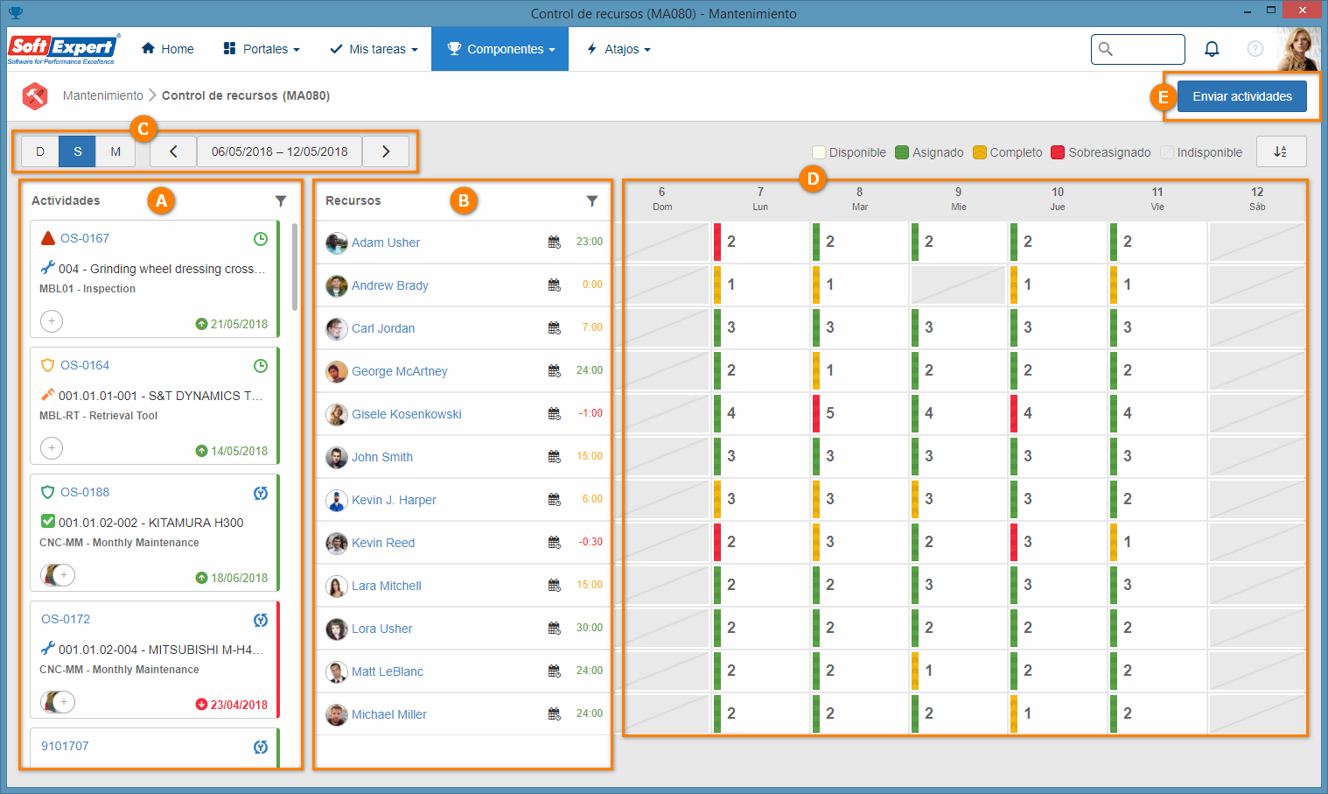Go to Home

click(x=168, y=49)
